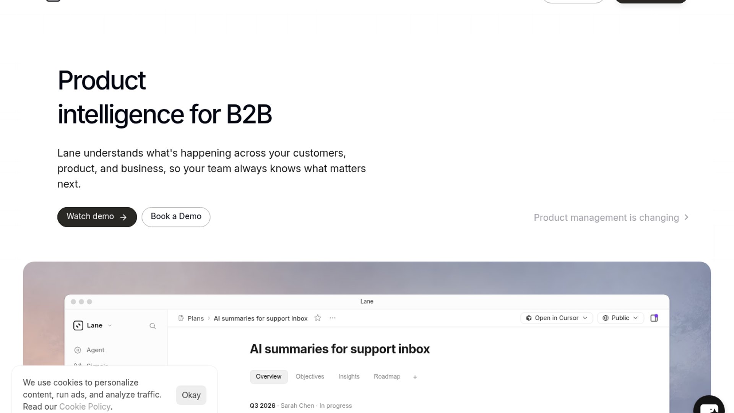Click the Watch demo button
The image size is (734, 413).
(x=97, y=217)
